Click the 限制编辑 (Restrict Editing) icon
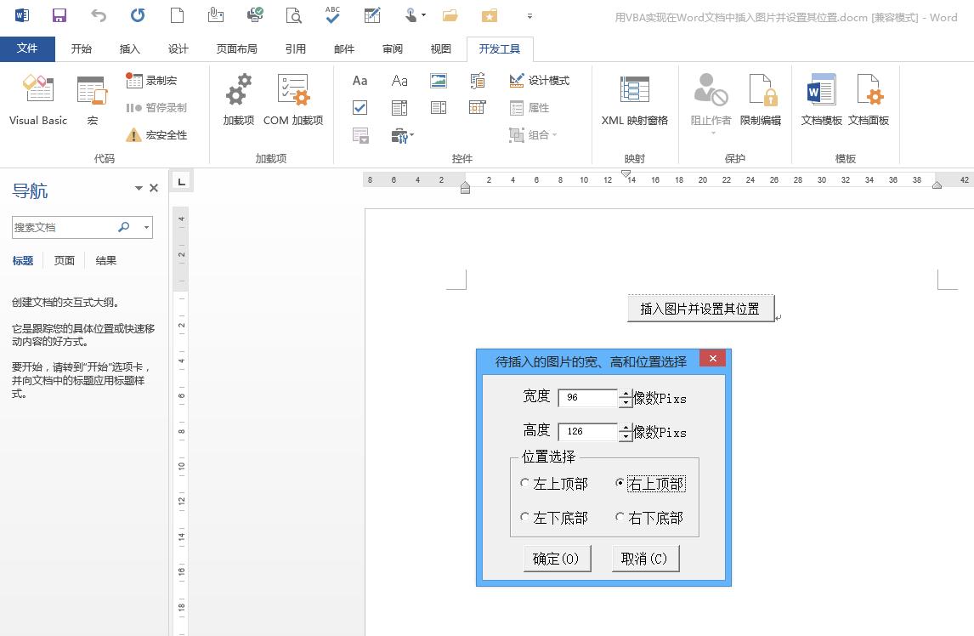974x636 pixels. 761,98
